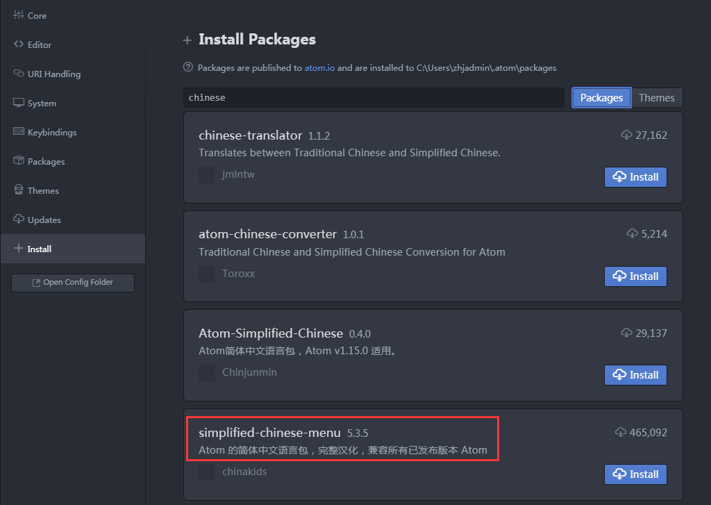Image resolution: width=711 pixels, height=505 pixels.
Task: Open the Keybindings section
Action: pyautogui.click(x=72, y=132)
